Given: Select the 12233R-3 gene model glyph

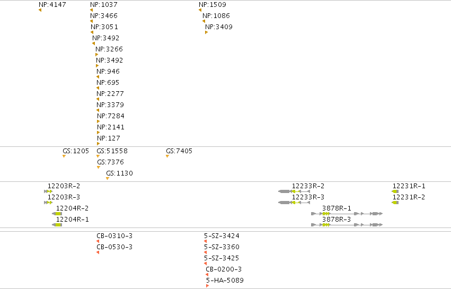Looking at the screenshot, I should coord(294,203).
